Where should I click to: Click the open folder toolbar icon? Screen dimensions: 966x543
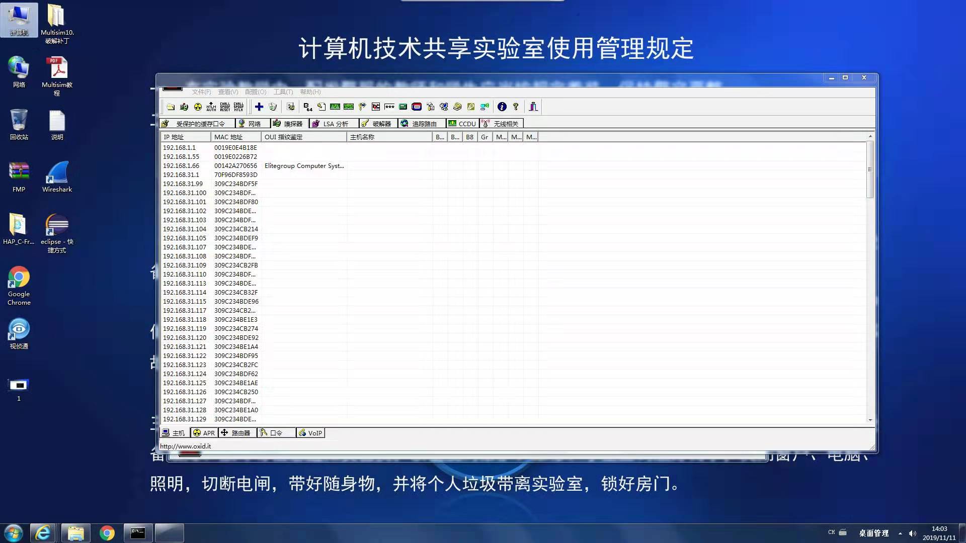click(x=171, y=107)
